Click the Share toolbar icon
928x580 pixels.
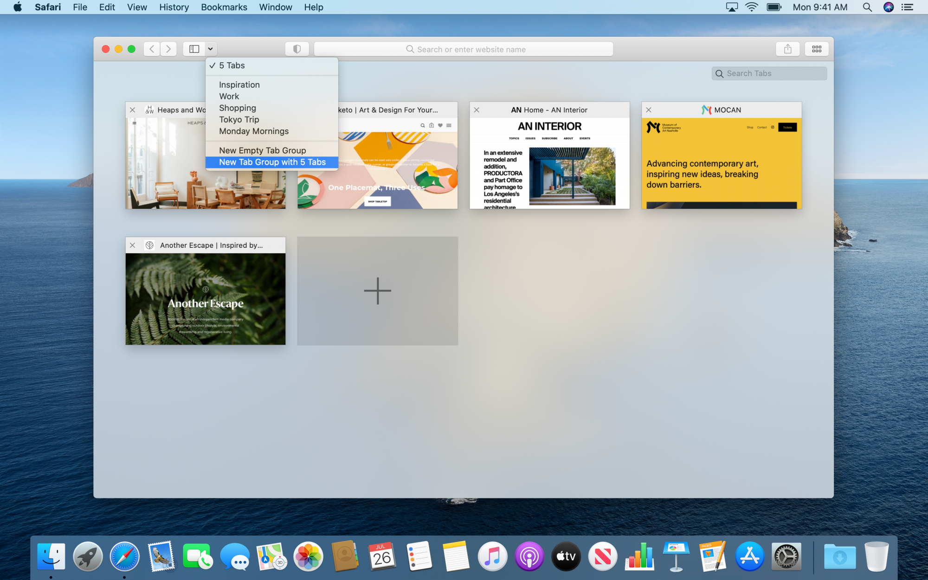click(787, 49)
